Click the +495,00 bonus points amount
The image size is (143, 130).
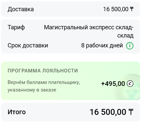click(x=113, y=84)
